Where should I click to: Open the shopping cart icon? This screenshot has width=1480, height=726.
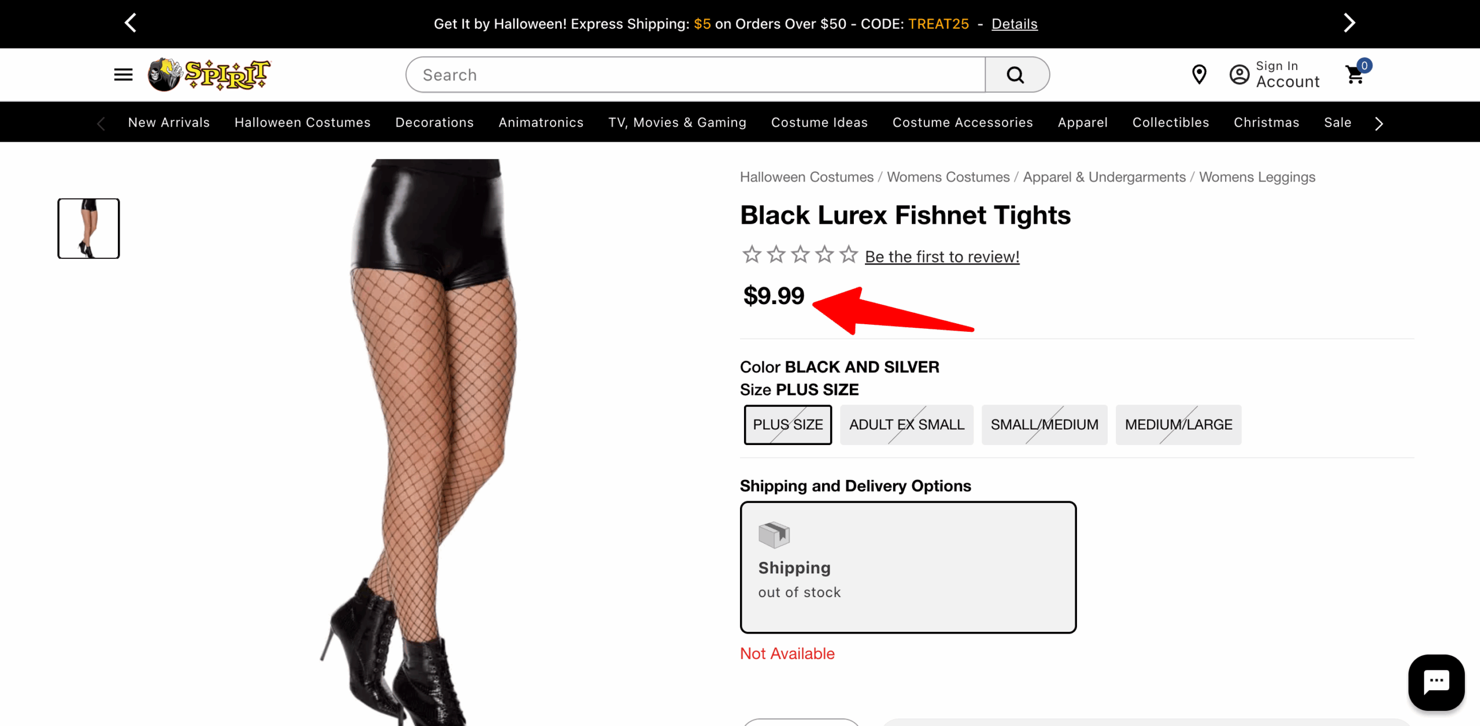tap(1355, 75)
